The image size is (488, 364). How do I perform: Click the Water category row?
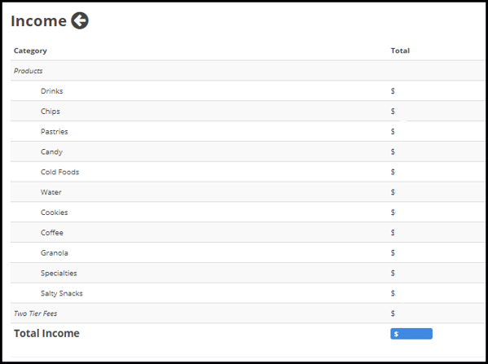click(248, 192)
